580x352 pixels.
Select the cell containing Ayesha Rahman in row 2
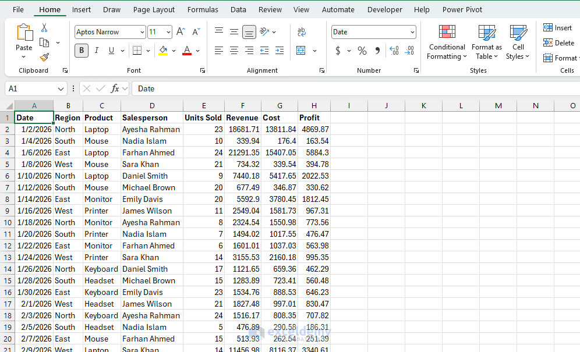click(152, 129)
